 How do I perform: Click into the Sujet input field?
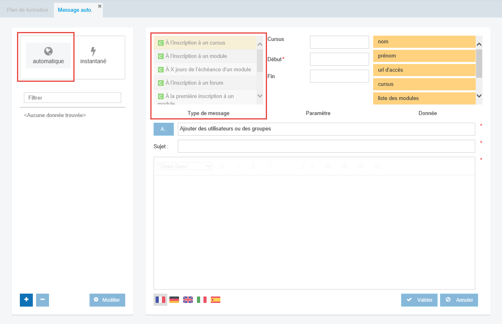pos(326,146)
